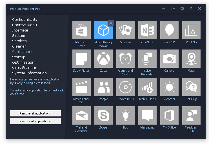
Task: Select the Paint 3D icon
Action: (x=169, y=30)
